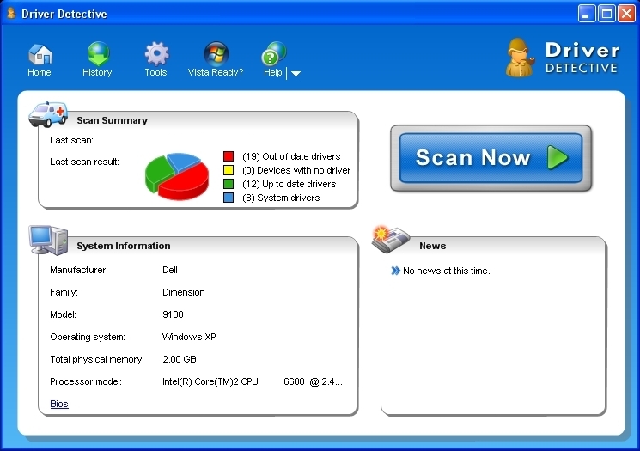Click the Driver Detective logo

pos(562,58)
